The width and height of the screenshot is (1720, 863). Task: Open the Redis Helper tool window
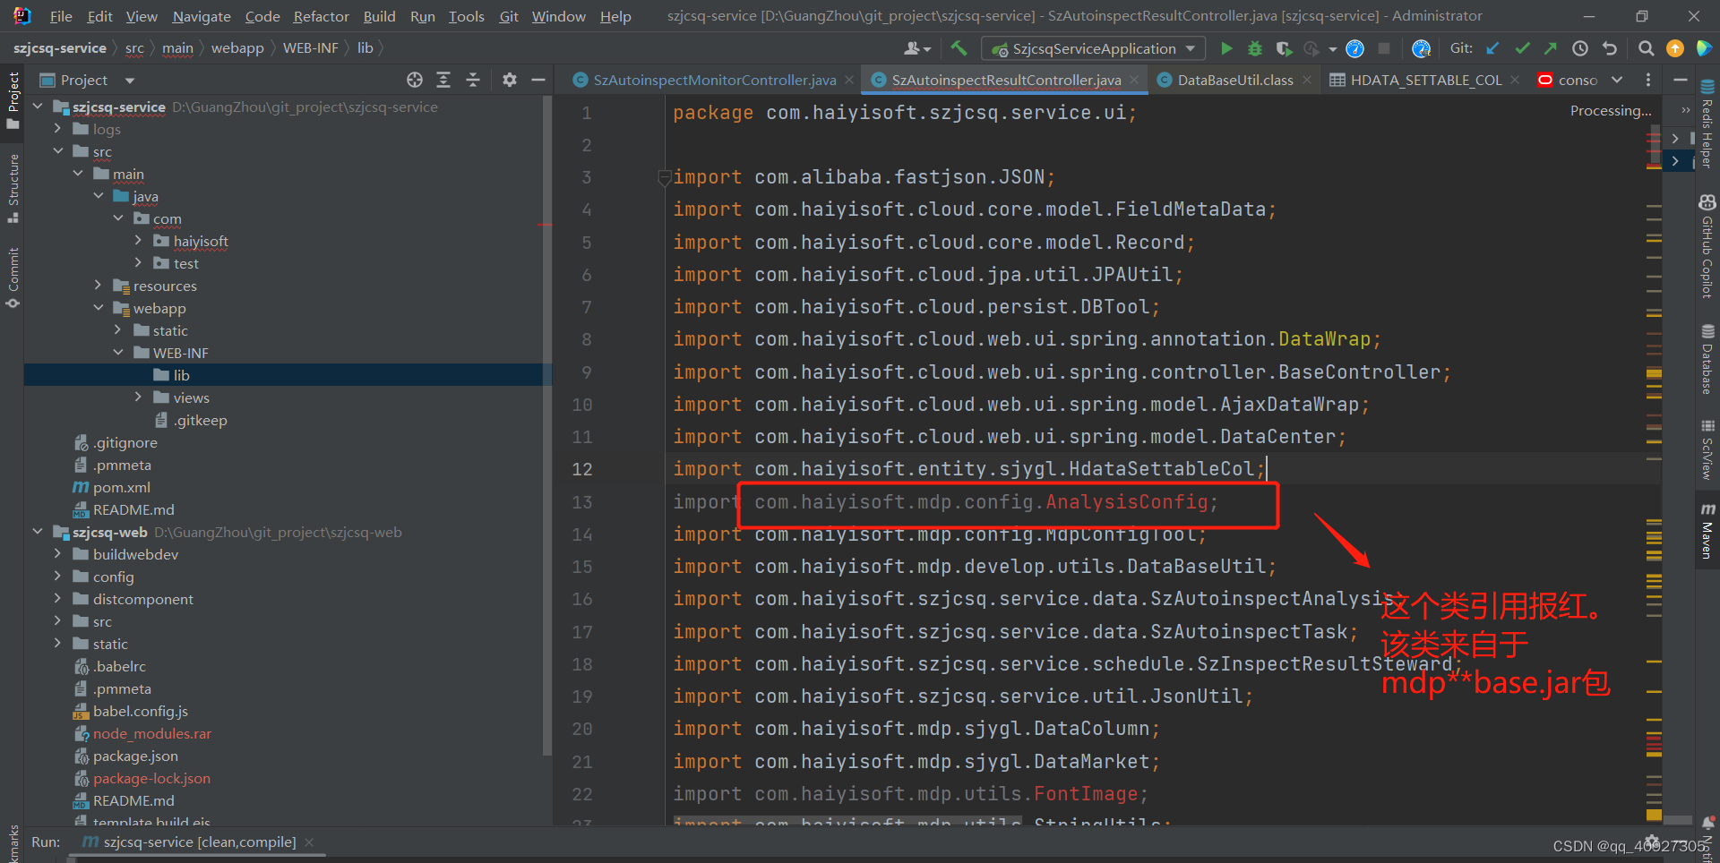(1707, 124)
